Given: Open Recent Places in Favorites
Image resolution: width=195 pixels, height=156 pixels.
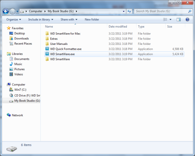Looking at the screenshot, I should pos(21,44).
